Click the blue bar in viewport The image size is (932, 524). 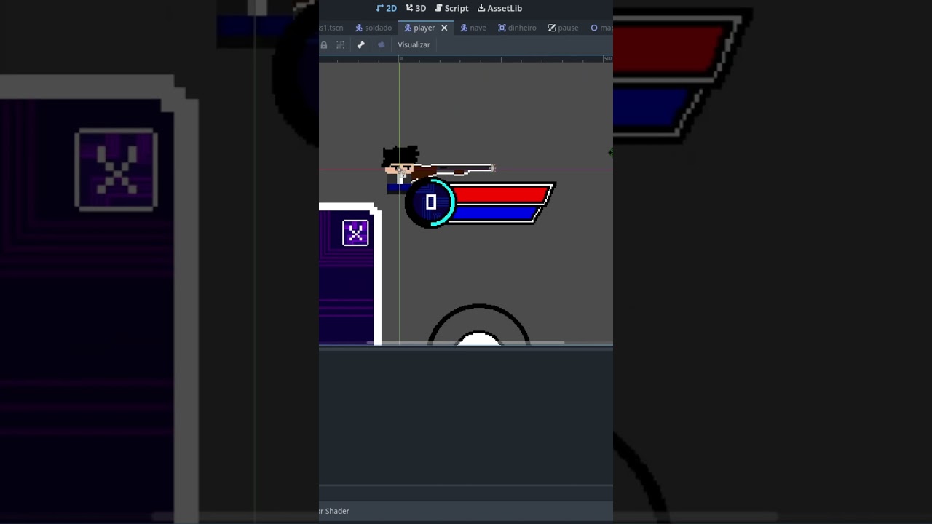point(496,213)
